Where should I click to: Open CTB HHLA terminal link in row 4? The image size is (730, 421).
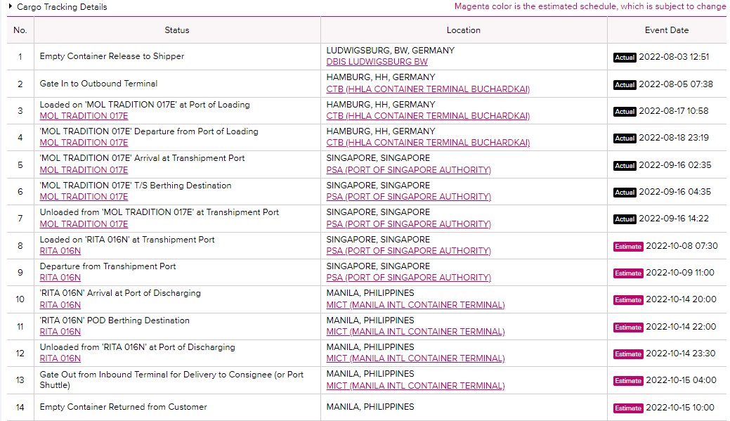428,143
